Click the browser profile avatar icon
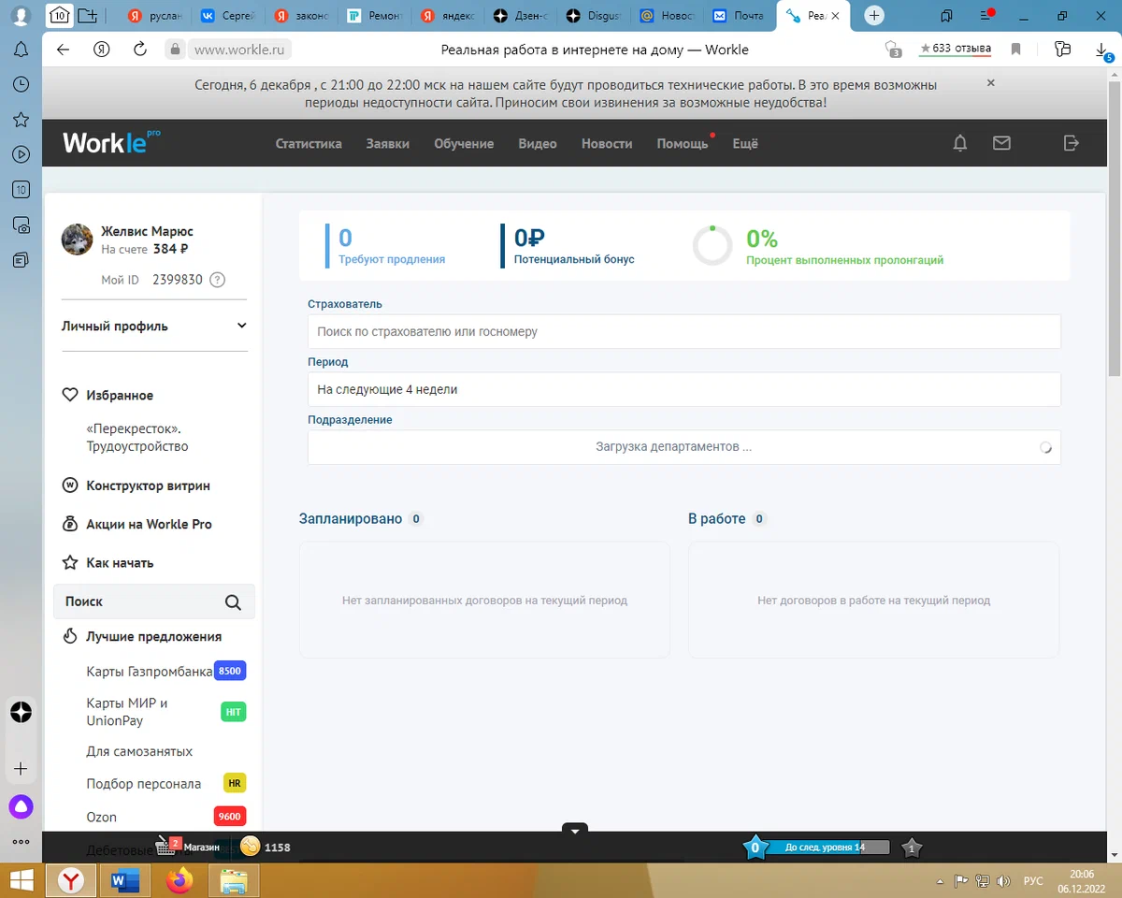 pos(20,15)
